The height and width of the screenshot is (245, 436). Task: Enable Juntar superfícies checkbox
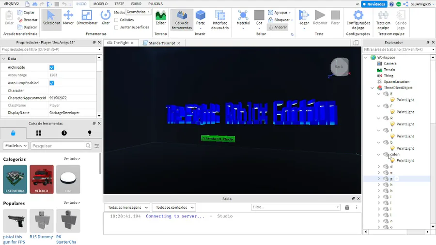[116, 27]
